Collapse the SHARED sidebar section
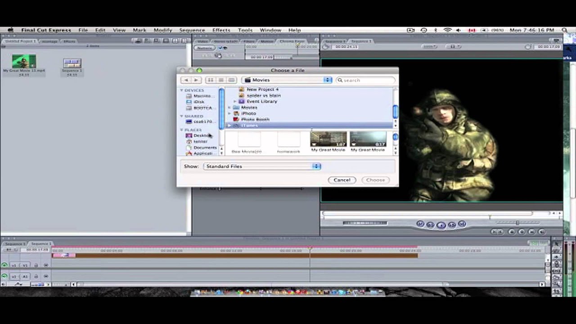 point(182,116)
